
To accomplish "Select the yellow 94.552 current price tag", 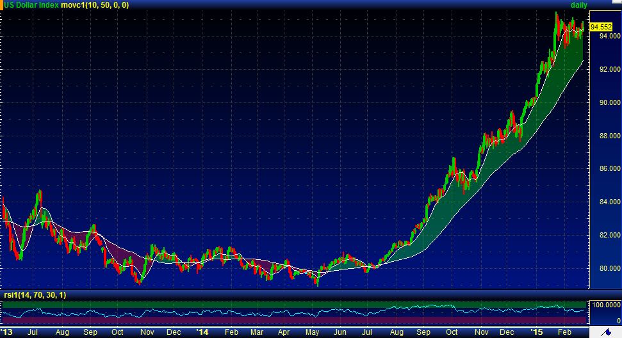I will pyautogui.click(x=601, y=27).
